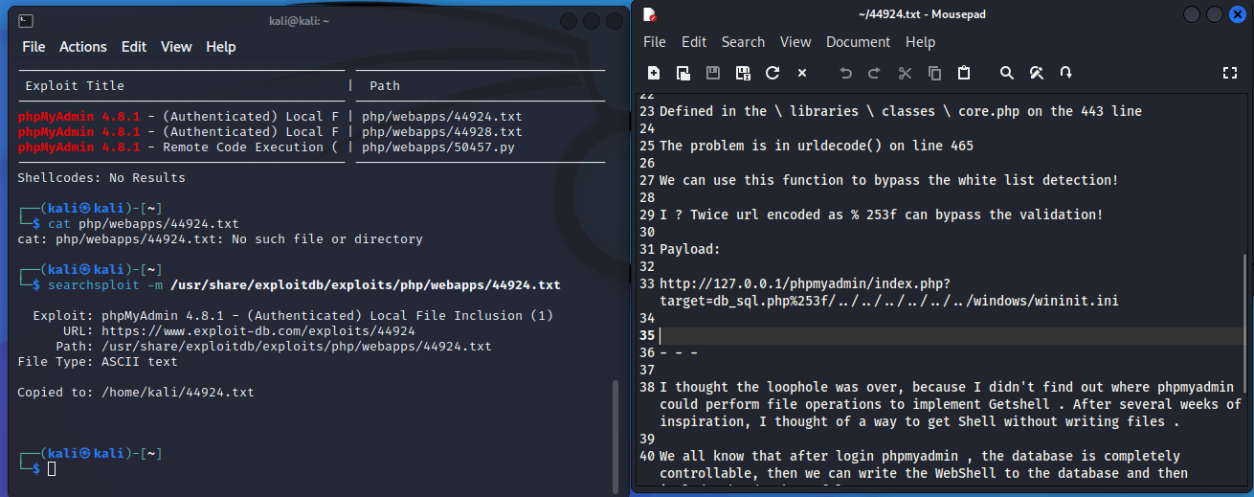This screenshot has height=497, width=1254.
Task: Click the Undo arrow in Mousepad
Action: 845,73
